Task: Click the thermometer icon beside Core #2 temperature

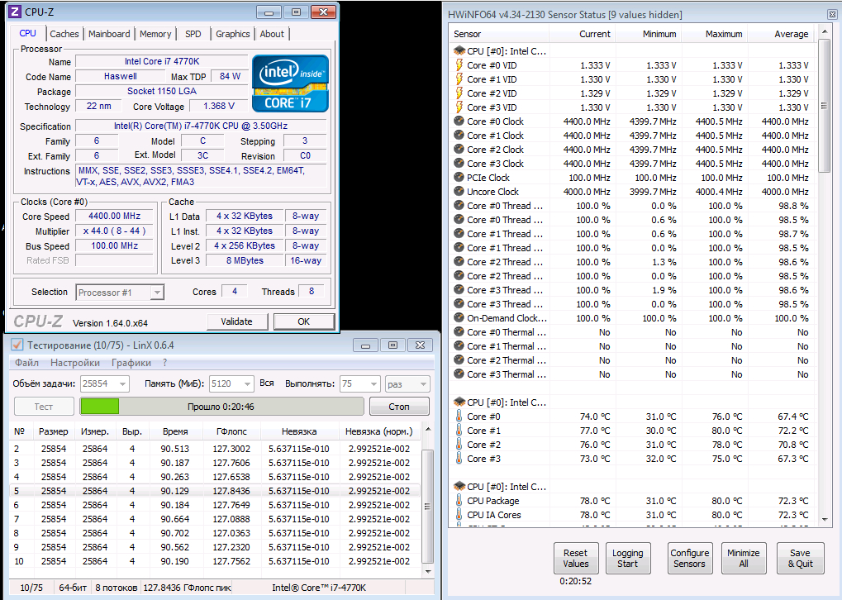Action: tap(459, 445)
